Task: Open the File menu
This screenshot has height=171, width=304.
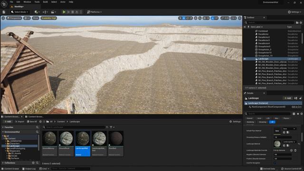Action: click(x=11, y=2)
